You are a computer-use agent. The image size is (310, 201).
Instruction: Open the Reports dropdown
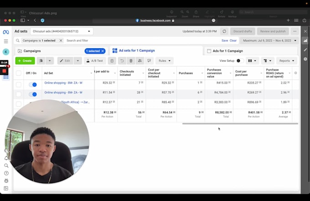point(287,61)
